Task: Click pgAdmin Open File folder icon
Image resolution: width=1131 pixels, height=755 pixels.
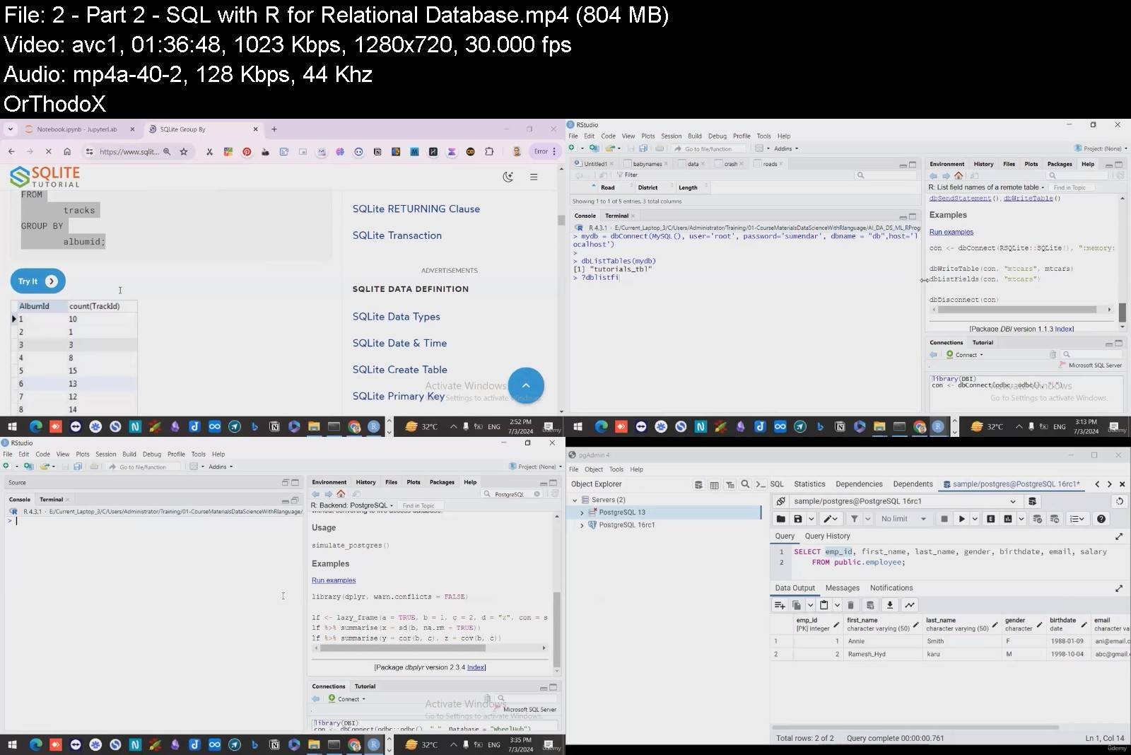Action: tap(781, 519)
